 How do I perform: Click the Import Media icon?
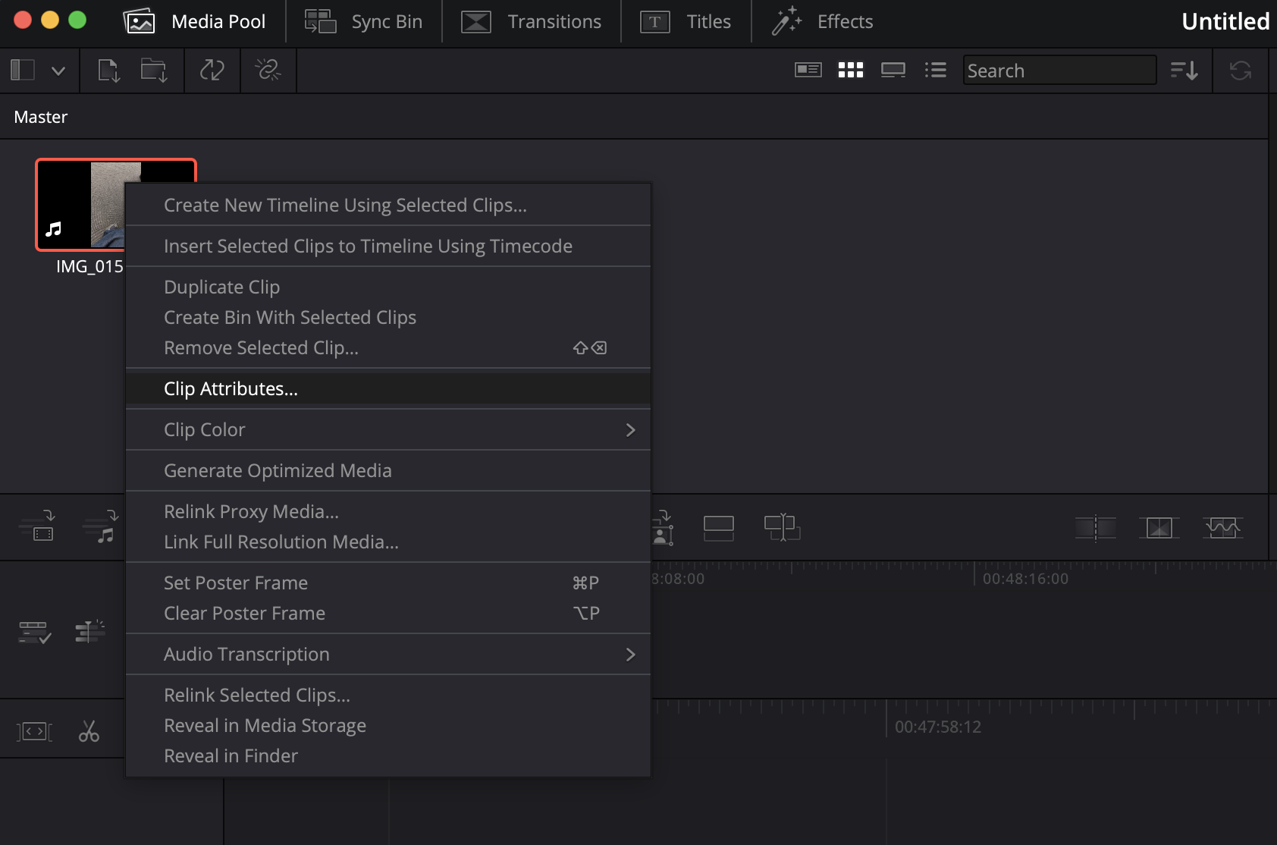pos(109,71)
